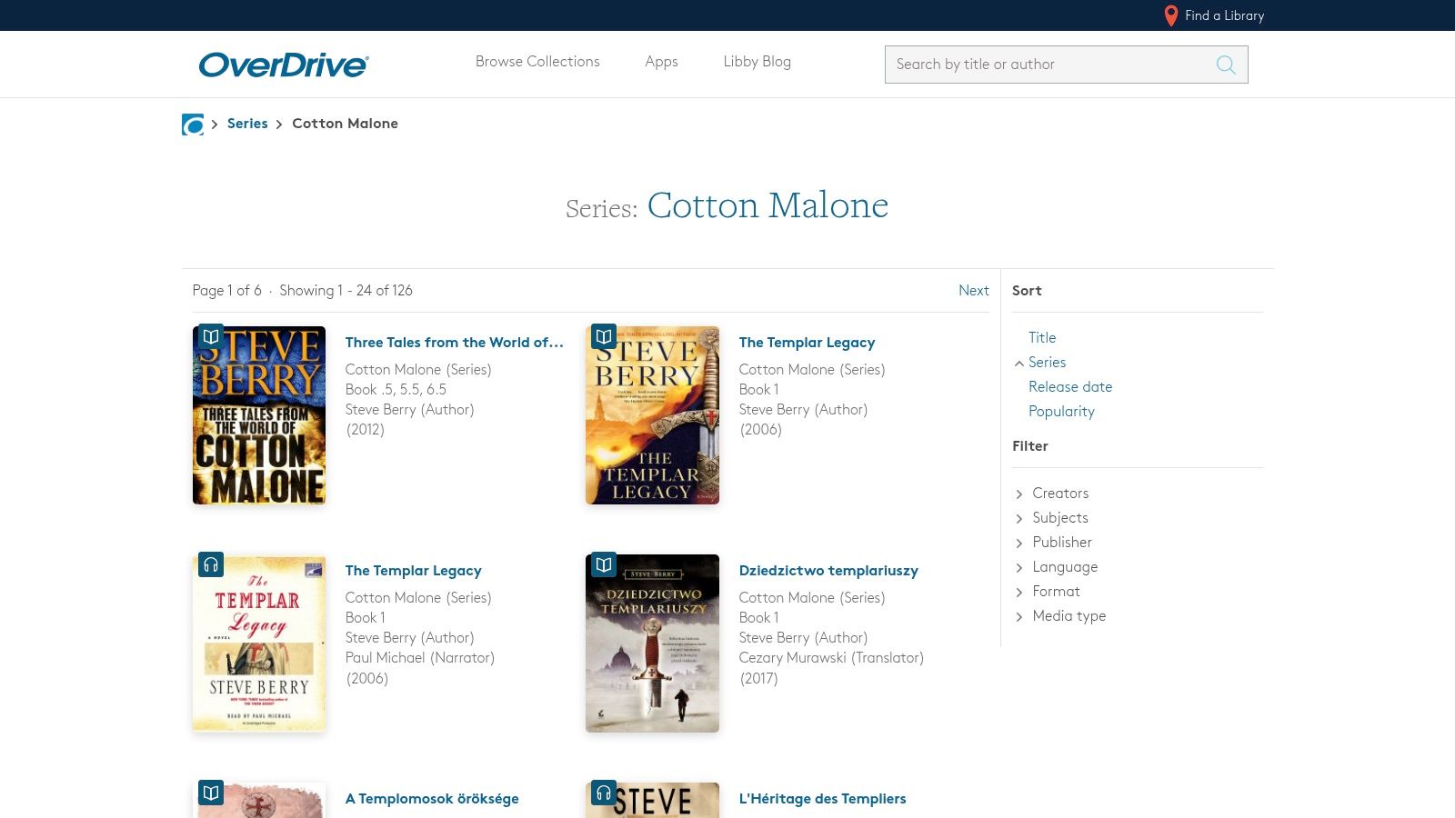
Task: Click the search by title or author field
Action: coord(1046,65)
